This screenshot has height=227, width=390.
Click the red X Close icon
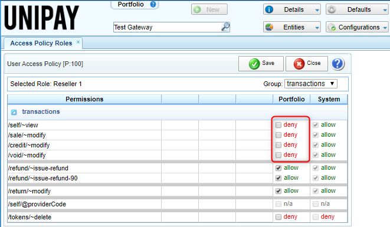coord(299,64)
